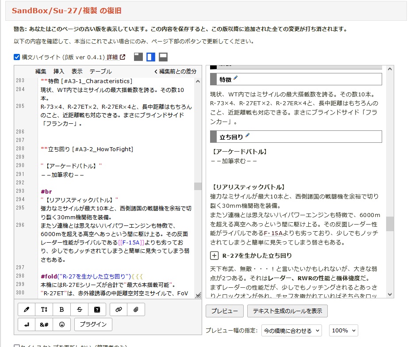This screenshot has width=410, height=347.
Task: Click line number 293 in gutter
Action: click(x=20, y=191)
